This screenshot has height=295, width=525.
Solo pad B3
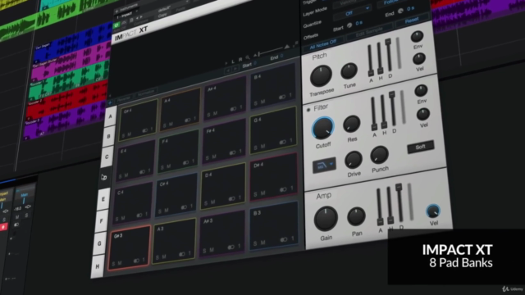255,244
